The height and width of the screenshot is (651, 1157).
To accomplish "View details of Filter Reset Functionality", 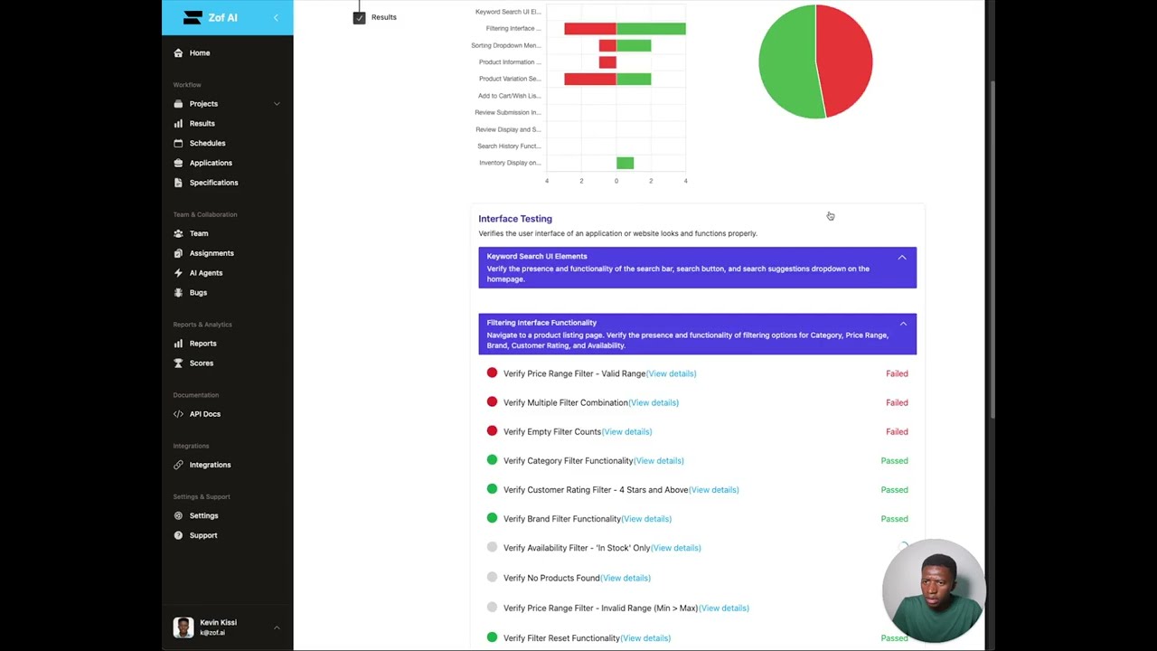I will 645,637.
